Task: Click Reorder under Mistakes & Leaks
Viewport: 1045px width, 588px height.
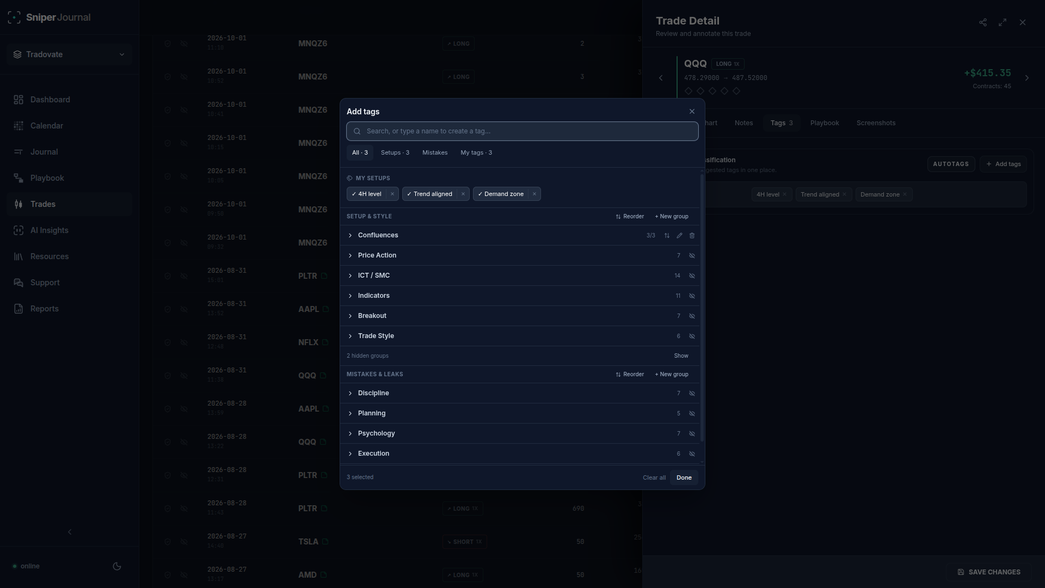Action: [630, 374]
